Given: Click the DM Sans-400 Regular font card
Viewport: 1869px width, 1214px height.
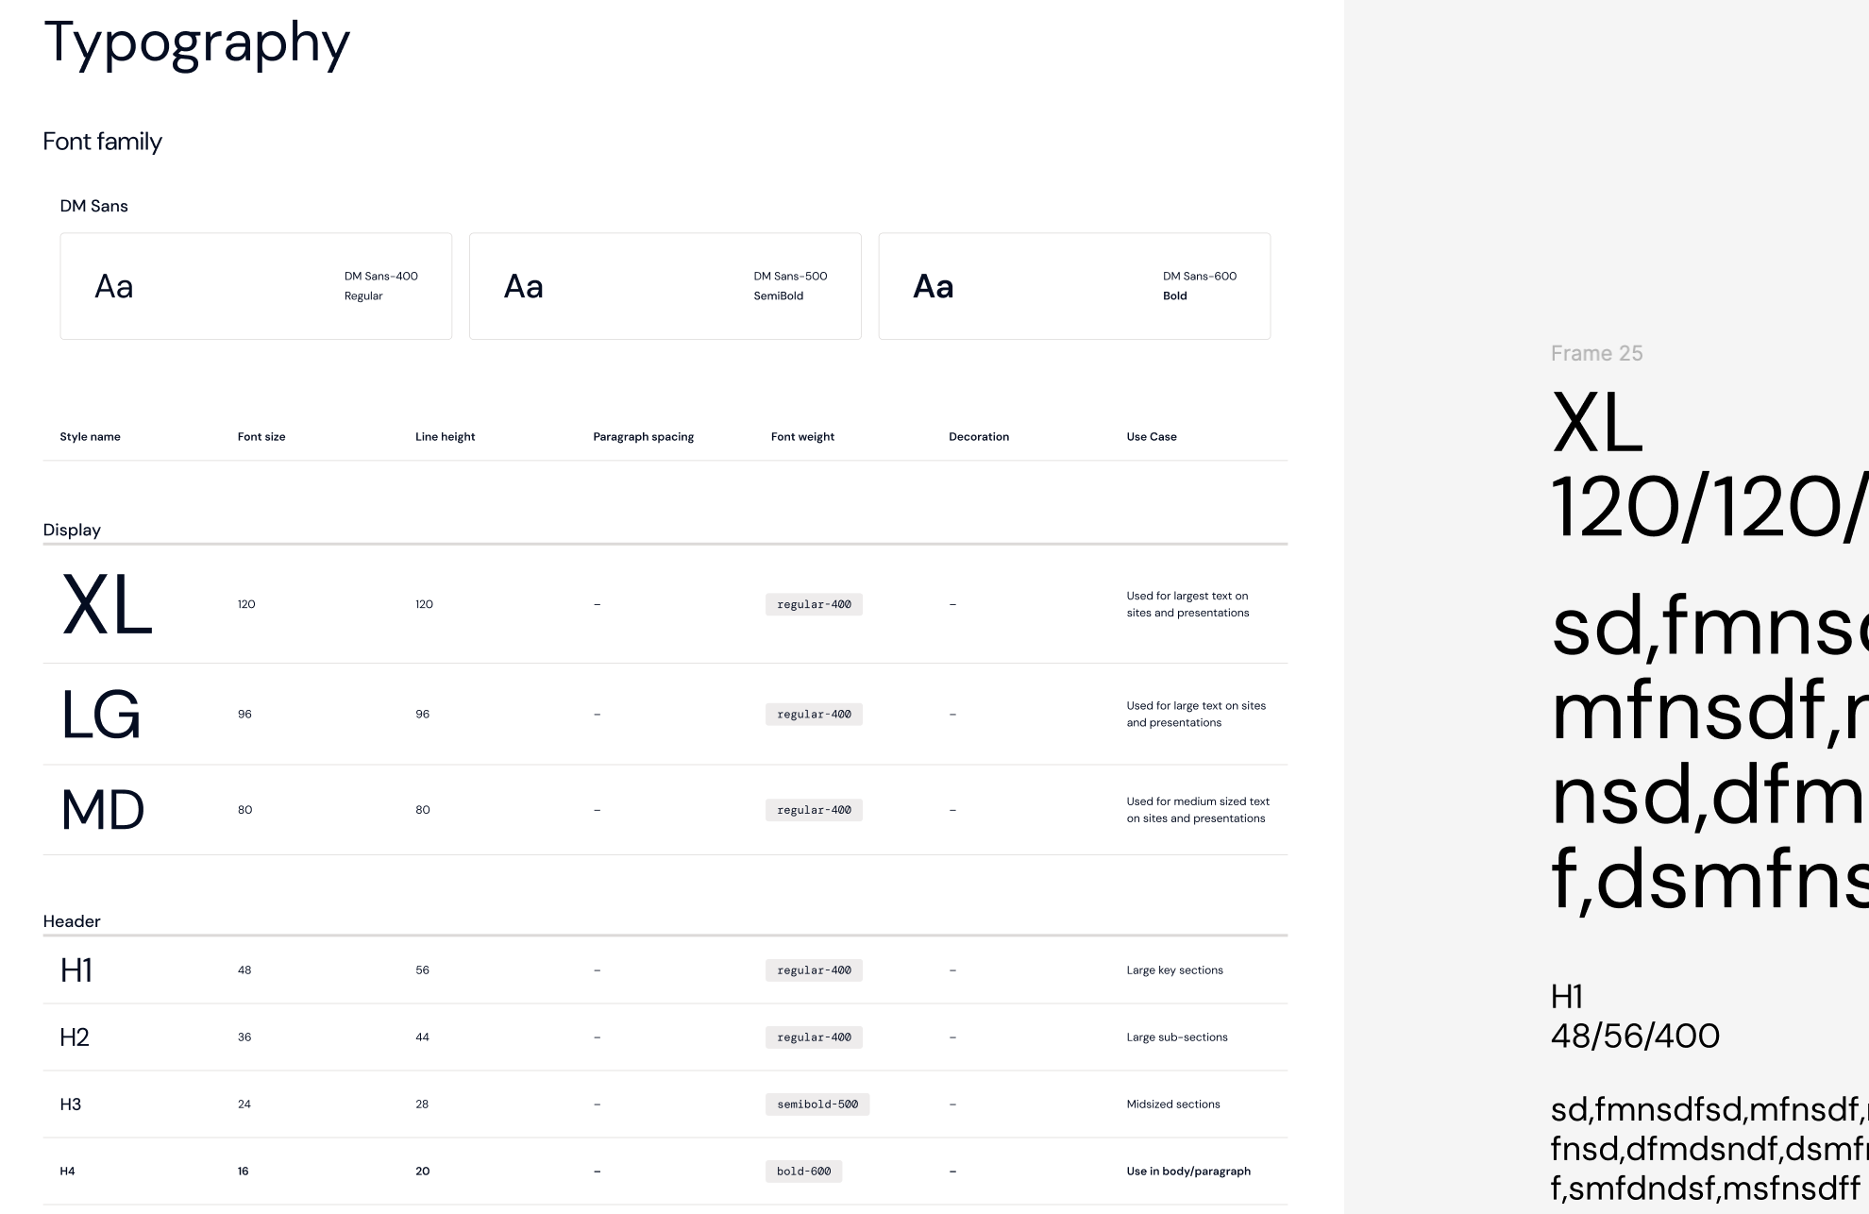Looking at the screenshot, I should coord(256,286).
